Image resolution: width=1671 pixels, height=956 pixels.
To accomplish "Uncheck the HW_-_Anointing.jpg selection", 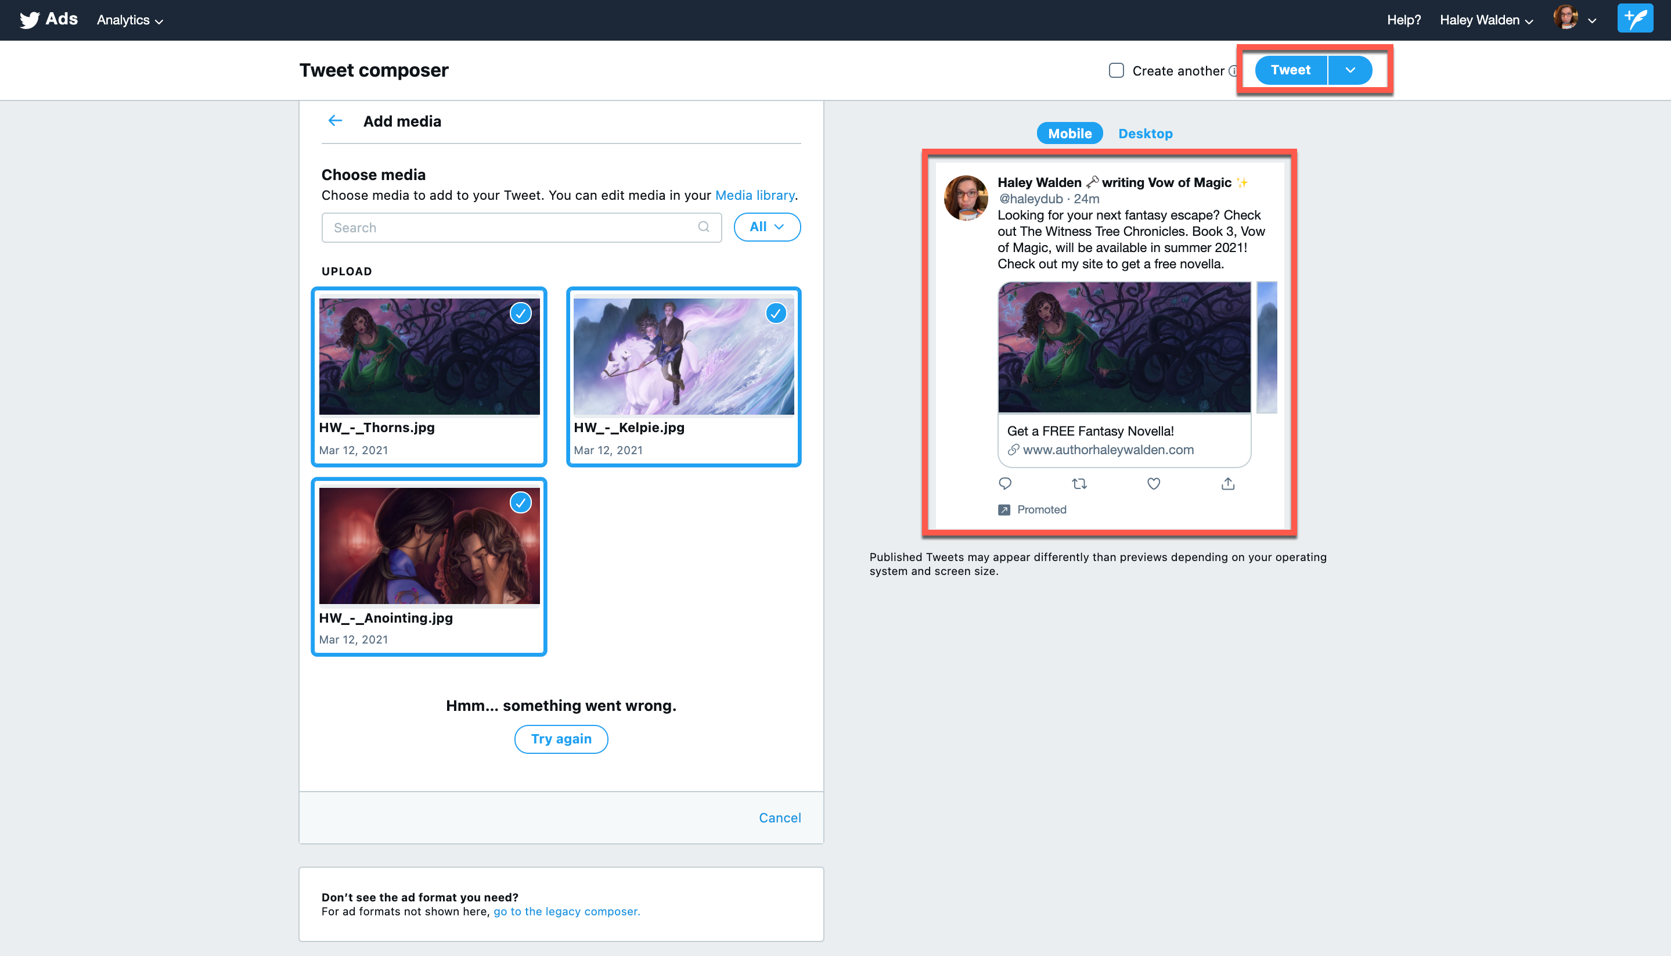I will [x=520, y=503].
